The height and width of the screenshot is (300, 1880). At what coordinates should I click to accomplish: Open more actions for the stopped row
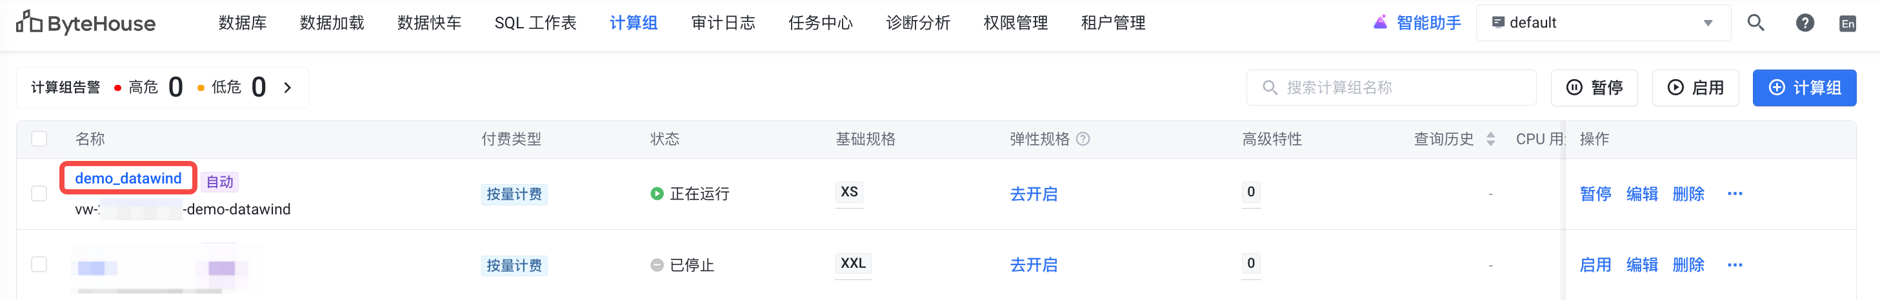1735,265
